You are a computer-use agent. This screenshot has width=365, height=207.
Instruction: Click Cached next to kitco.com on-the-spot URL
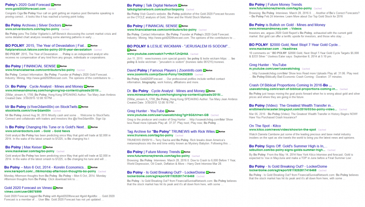[x=322, y=130]
